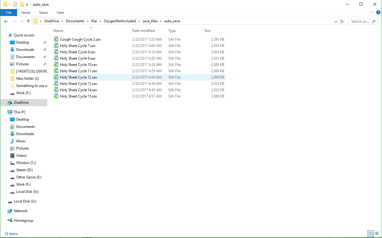Click the Up one level arrow

point(28,21)
